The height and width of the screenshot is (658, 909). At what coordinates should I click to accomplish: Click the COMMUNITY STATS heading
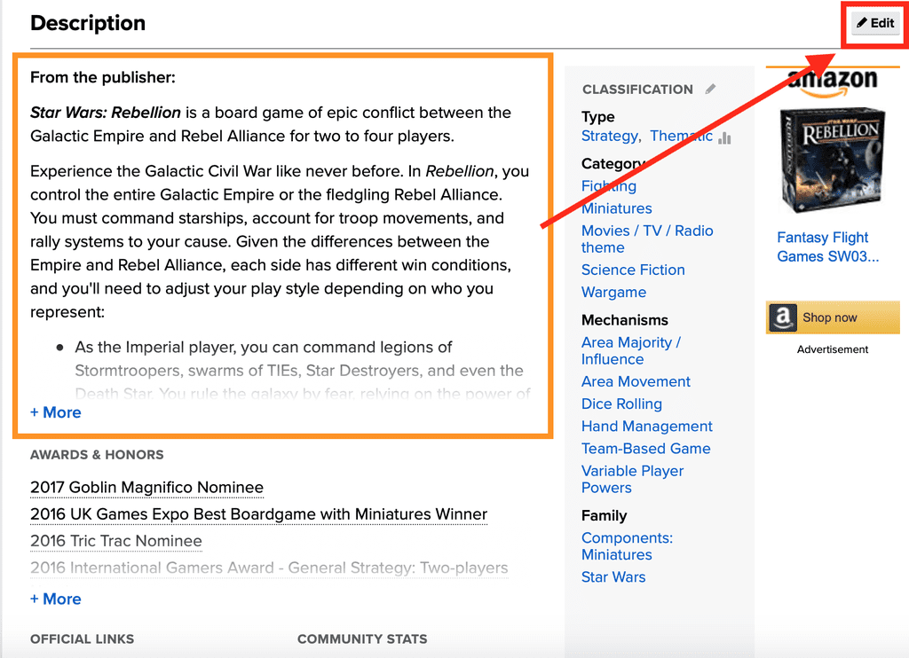[362, 638]
